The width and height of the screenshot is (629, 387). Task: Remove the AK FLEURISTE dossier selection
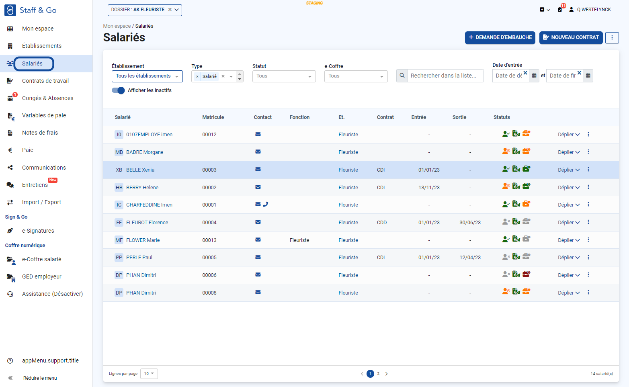click(170, 10)
